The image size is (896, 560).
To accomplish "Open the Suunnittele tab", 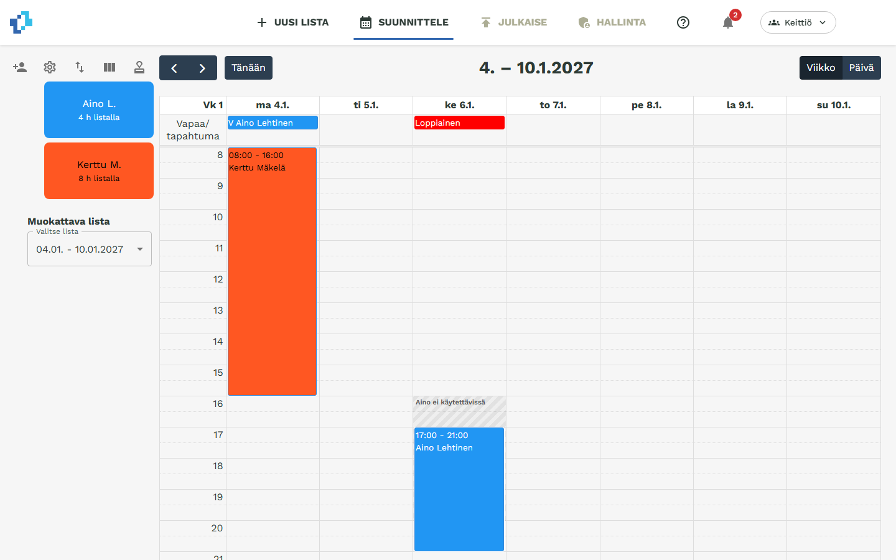I will pyautogui.click(x=404, y=22).
